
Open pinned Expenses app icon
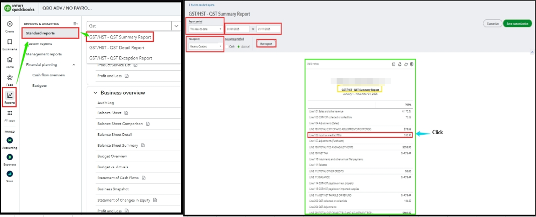coord(10,157)
